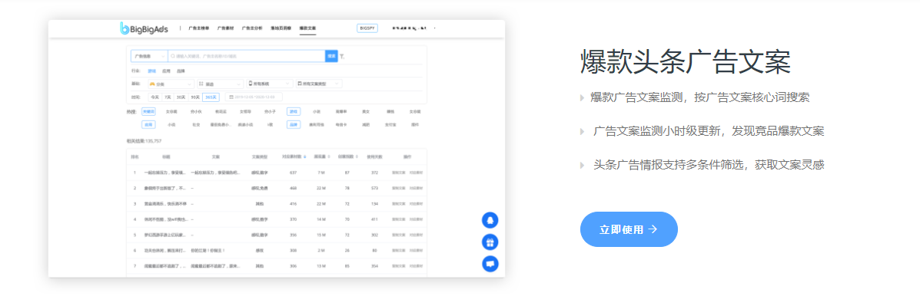Open the 分类 category dropdown
The image size is (920, 306).
(171, 84)
